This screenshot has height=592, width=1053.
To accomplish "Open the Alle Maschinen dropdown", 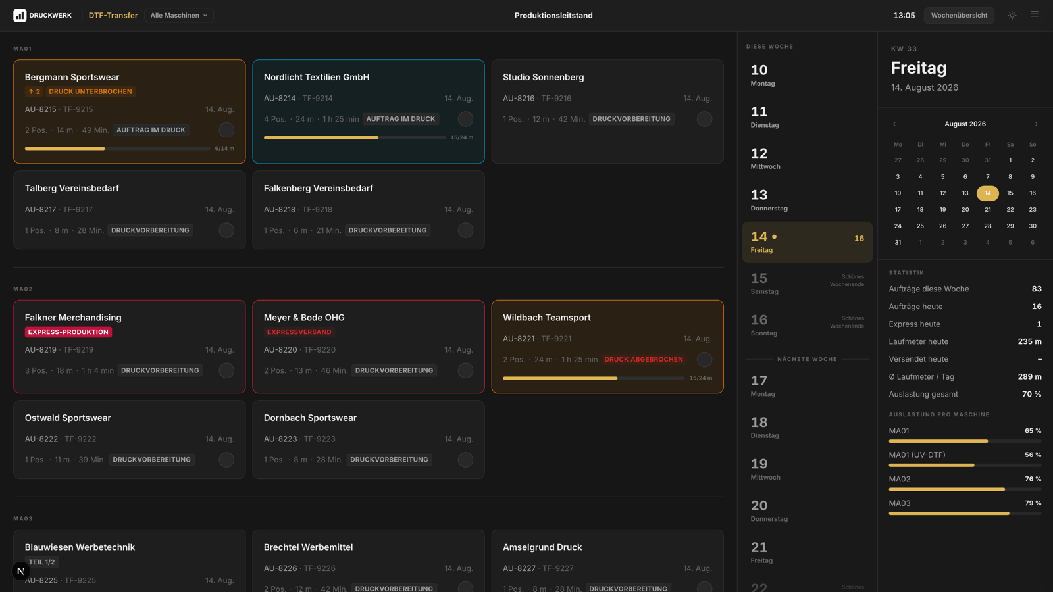I will click(x=179, y=15).
